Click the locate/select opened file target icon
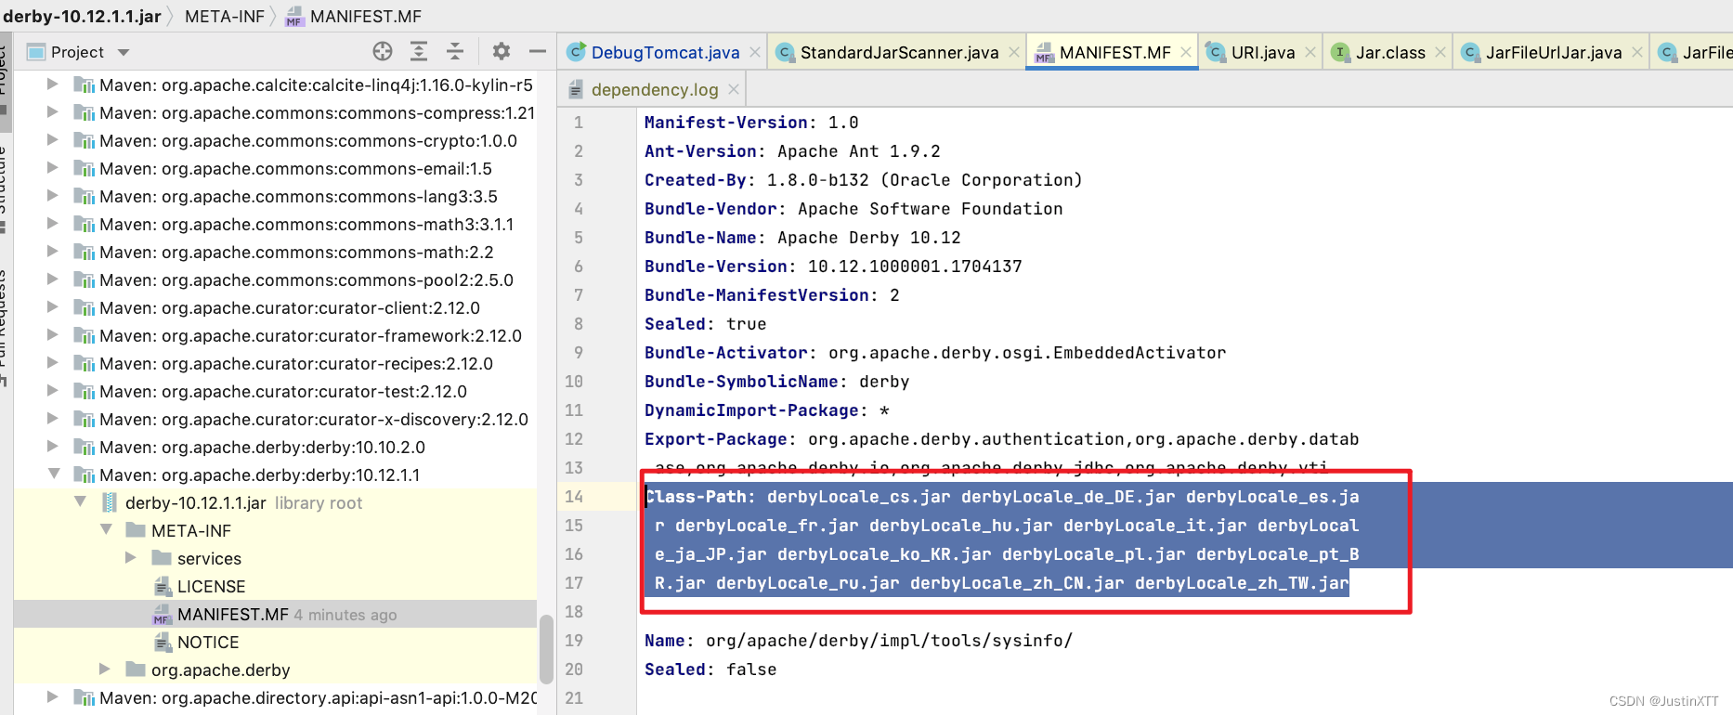The image size is (1733, 715). coord(383,51)
